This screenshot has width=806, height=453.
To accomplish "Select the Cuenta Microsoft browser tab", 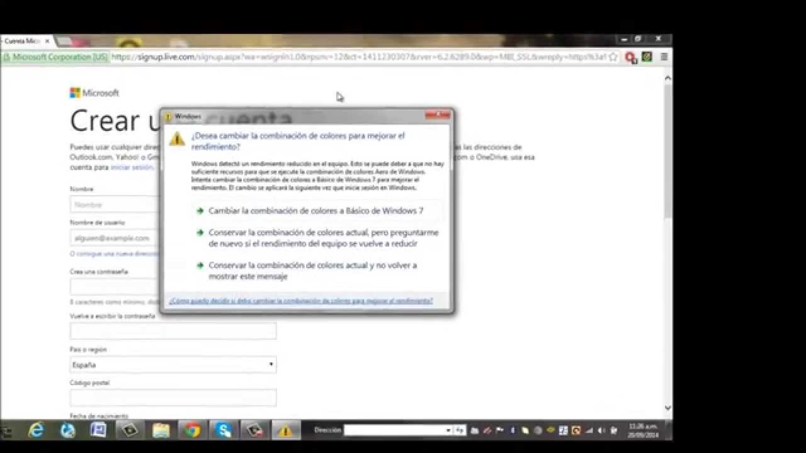I will pyautogui.click(x=25, y=41).
